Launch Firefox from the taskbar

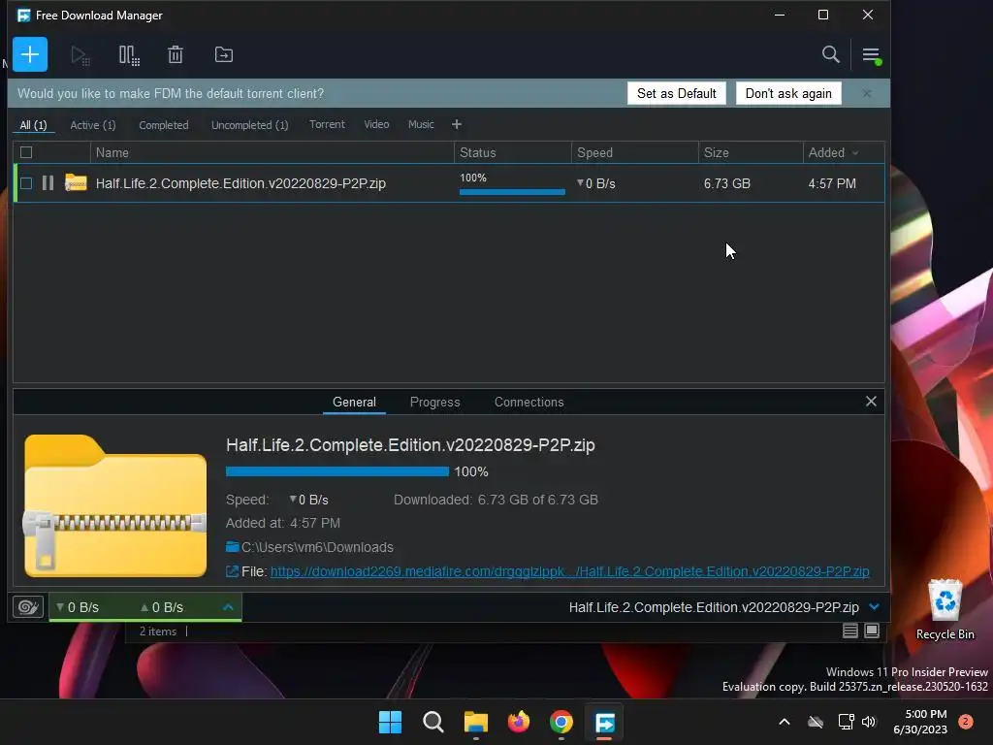click(x=519, y=722)
